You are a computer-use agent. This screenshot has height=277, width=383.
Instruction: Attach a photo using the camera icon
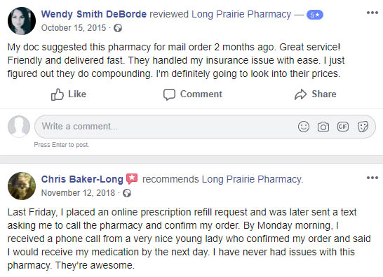point(323,127)
